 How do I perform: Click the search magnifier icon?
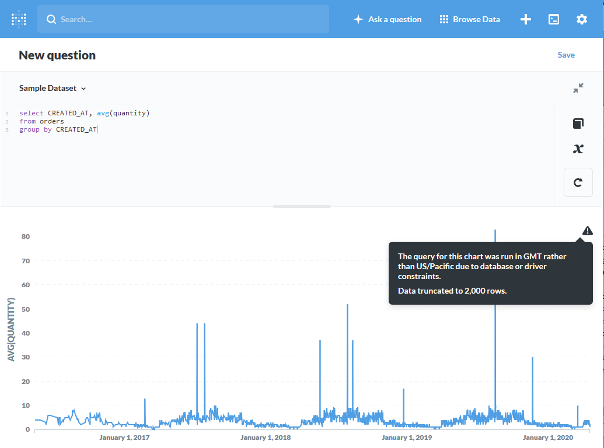[x=51, y=19]
